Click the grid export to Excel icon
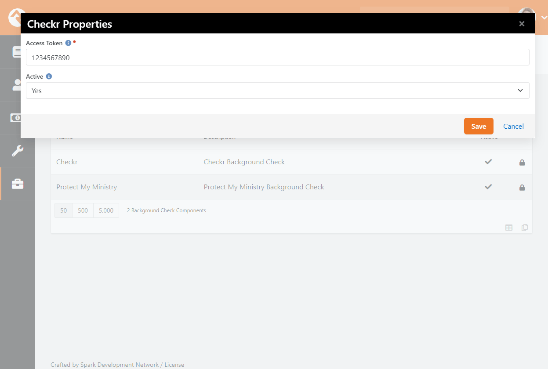 (509, 228)
